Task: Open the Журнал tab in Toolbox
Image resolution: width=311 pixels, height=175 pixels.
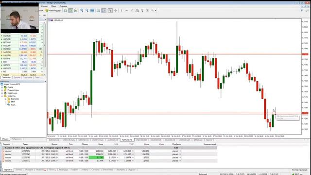Action: click(132, 170)
